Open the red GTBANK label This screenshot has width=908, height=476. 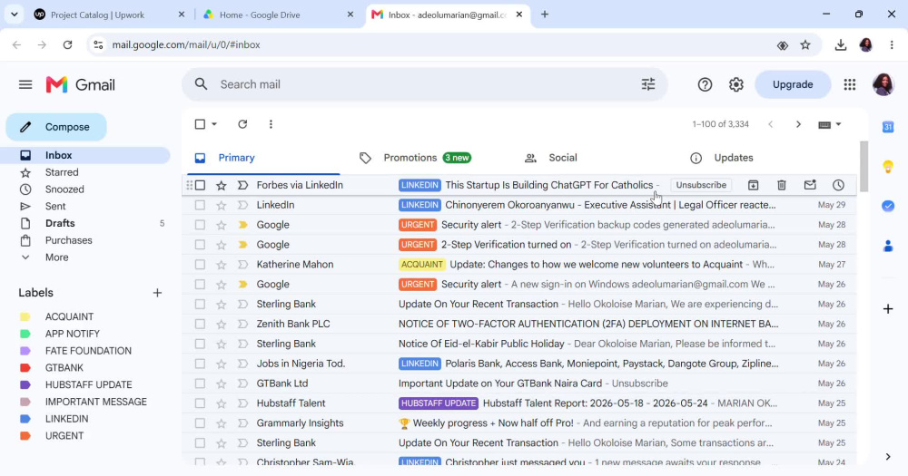pyautogui.click(x=64, y=368)
